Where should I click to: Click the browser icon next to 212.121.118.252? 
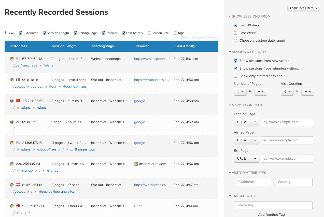coord(12,122)
